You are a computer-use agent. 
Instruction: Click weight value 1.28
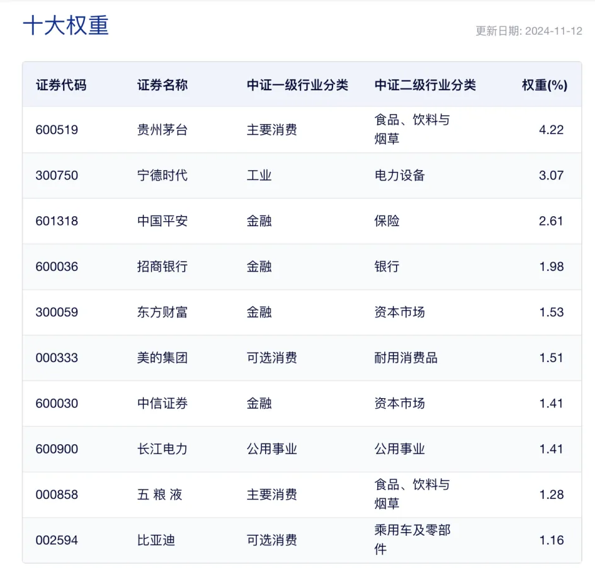pyautogui.click(x=552, y=495)
